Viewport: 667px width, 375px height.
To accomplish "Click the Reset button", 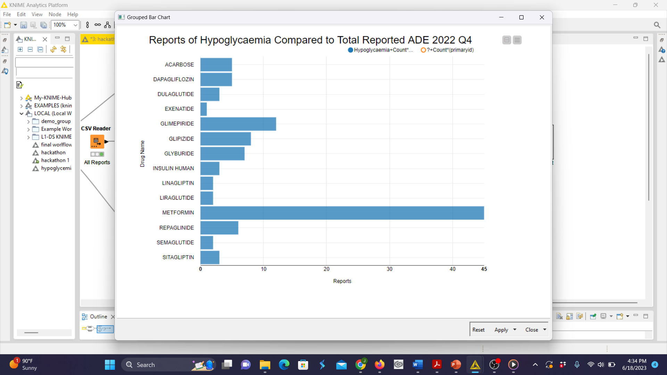I will click(x=478, y=330).
